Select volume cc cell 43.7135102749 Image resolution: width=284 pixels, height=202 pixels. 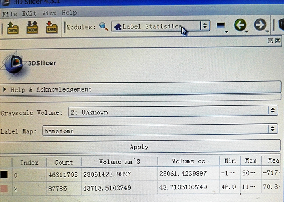[x=189, y=187]
